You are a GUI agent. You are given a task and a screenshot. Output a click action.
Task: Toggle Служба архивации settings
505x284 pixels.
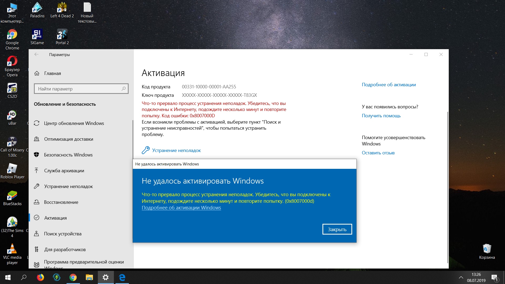64,171
